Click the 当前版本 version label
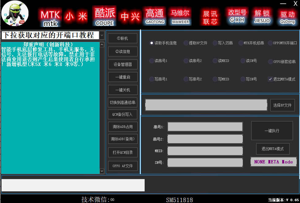300x203 pixels. [x=283, y=200]
